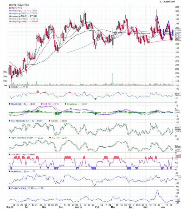Viewport: 182px width, 209px height.
Task: Select the Moving Avg (100) legend label
Action: point(23,19)
